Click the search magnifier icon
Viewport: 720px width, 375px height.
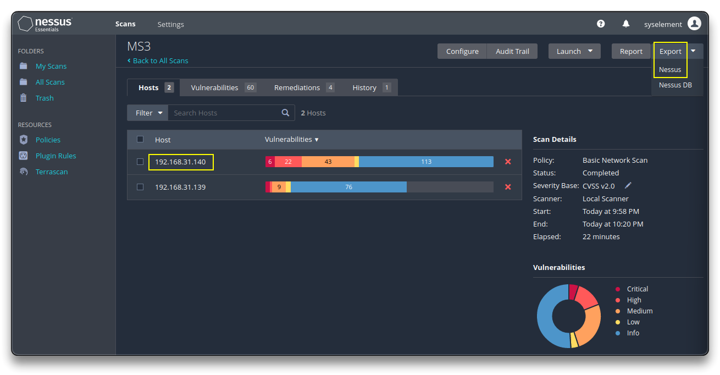(x=285, y=113)
